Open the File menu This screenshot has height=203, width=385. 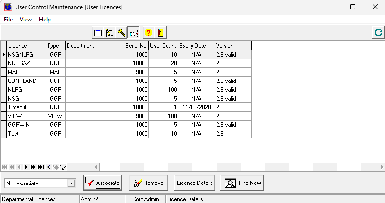coord(8,20)
